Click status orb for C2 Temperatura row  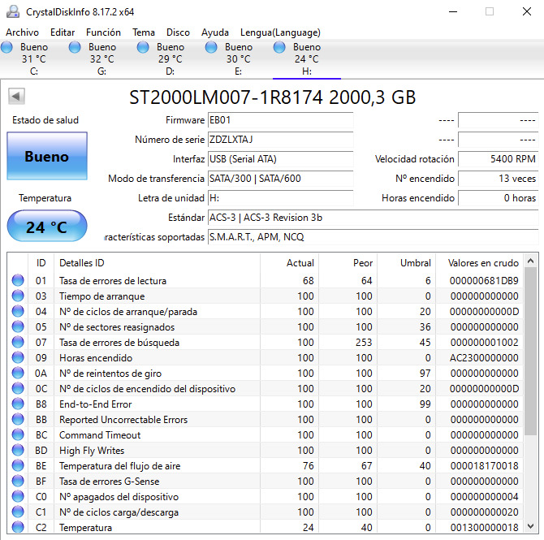click(18, 527)
